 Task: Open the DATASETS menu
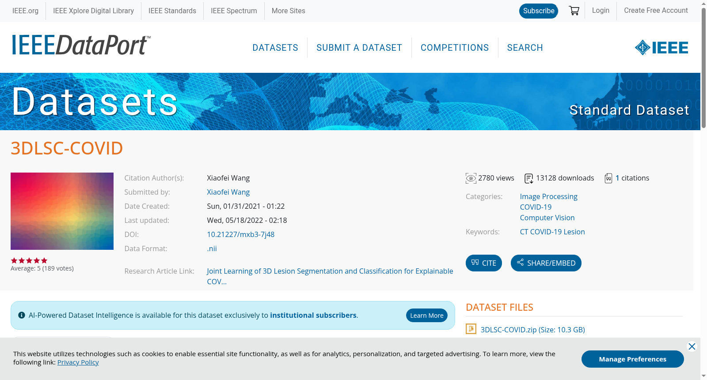pos(275,48)
